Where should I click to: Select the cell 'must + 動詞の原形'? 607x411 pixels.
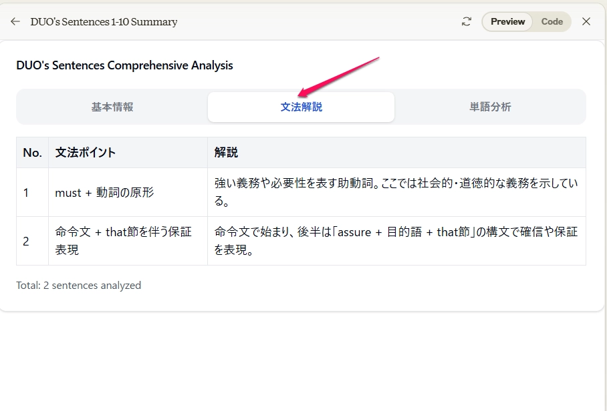point(128,192)
